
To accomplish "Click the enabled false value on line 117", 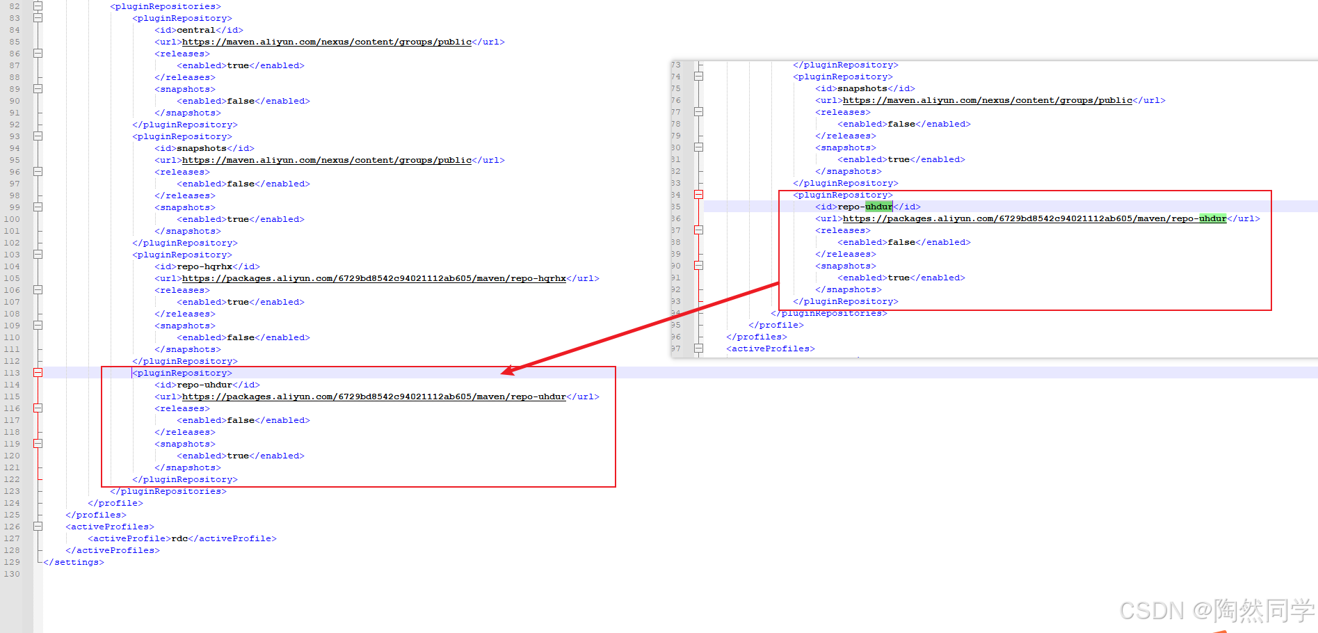I will tap(241, 420).
